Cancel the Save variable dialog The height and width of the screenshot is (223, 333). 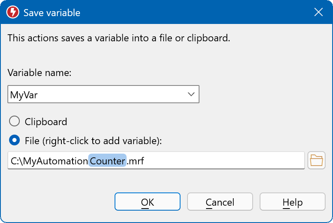[x=220, y=202]
